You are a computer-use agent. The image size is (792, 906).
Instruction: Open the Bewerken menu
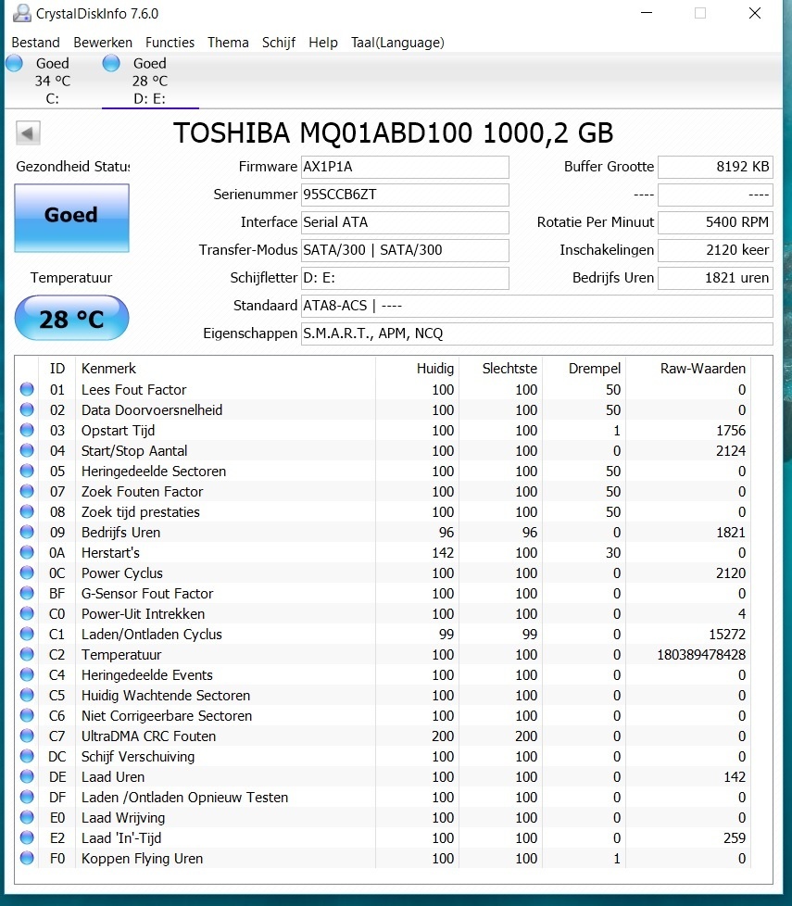click(x=103, y=43)
